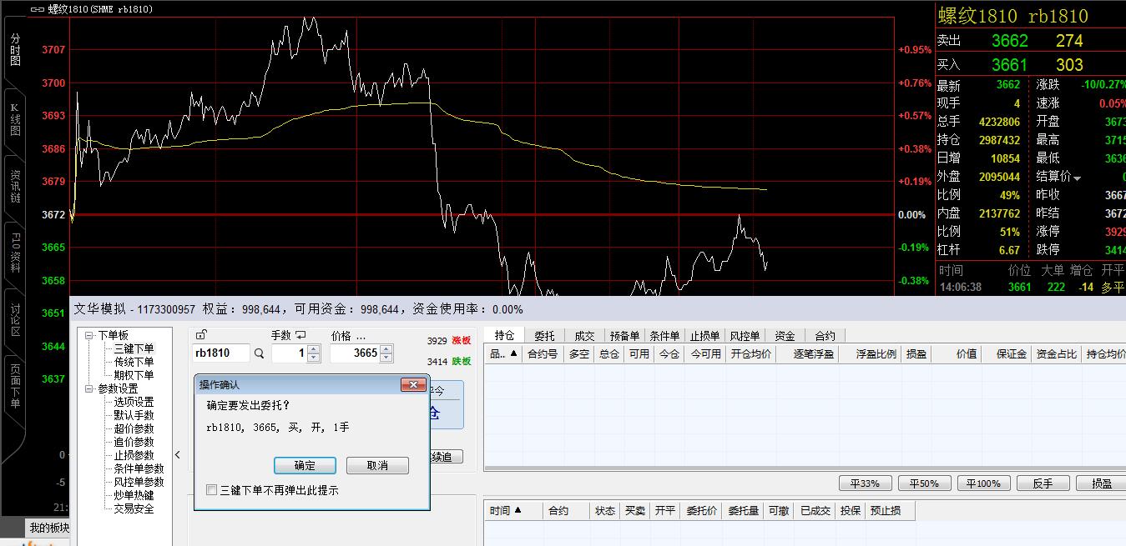Open the 结算价 dropdown arrow
The height and width of the screenshot is (546, 1126).
(x=1077, y=178)
